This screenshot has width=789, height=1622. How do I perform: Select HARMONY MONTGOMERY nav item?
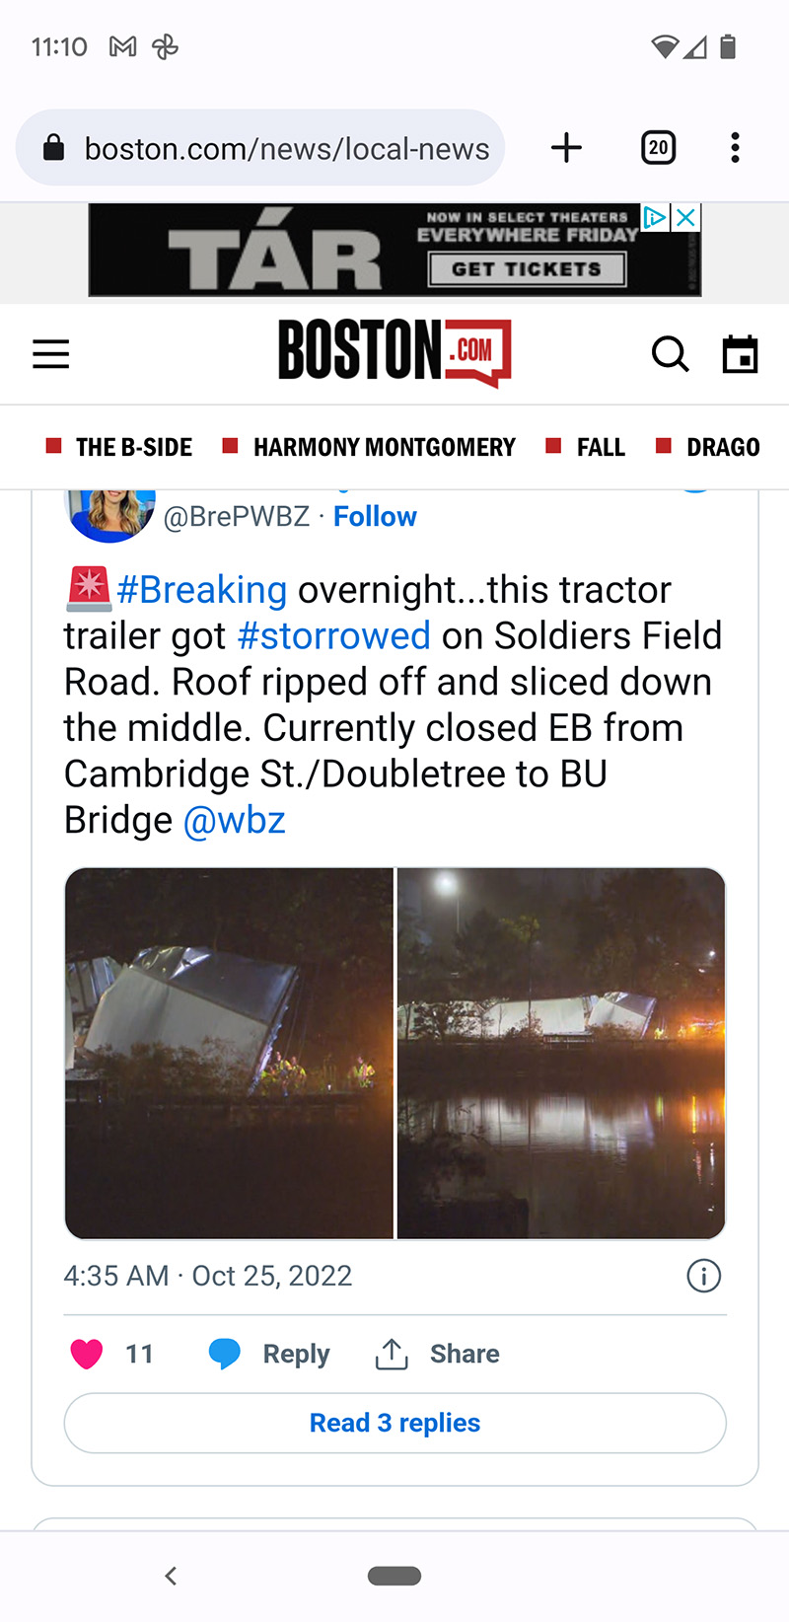[x=384, y=447]
